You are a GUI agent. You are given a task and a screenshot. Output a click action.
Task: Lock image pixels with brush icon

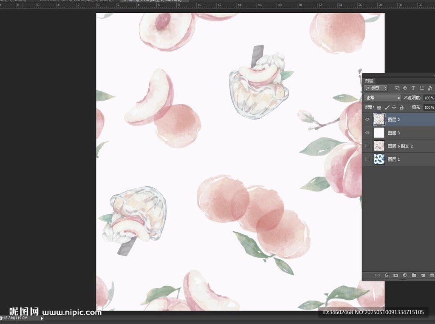tap(387, 108)
